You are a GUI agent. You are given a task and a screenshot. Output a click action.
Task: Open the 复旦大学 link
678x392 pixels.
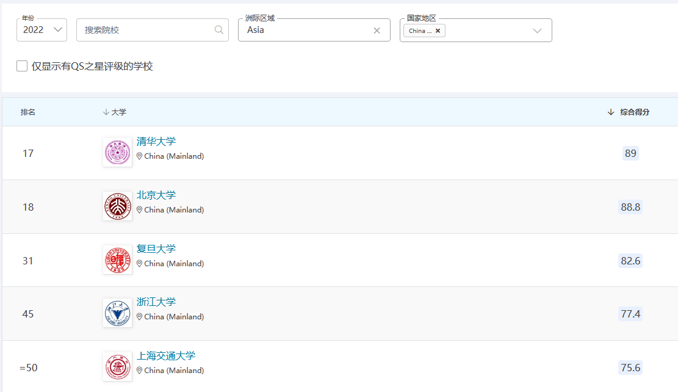click(156, 249)
